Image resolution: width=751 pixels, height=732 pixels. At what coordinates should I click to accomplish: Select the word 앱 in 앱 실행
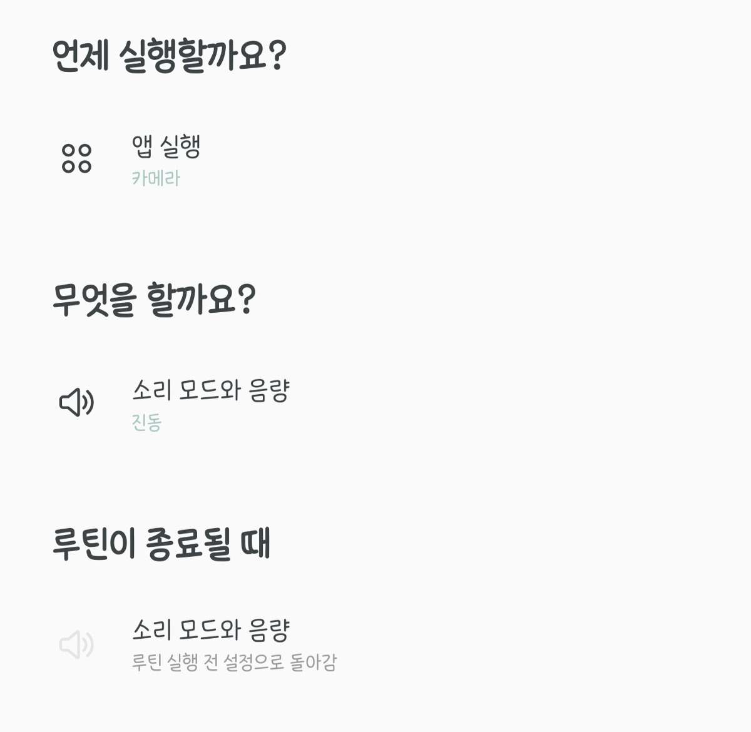(143, 146)
